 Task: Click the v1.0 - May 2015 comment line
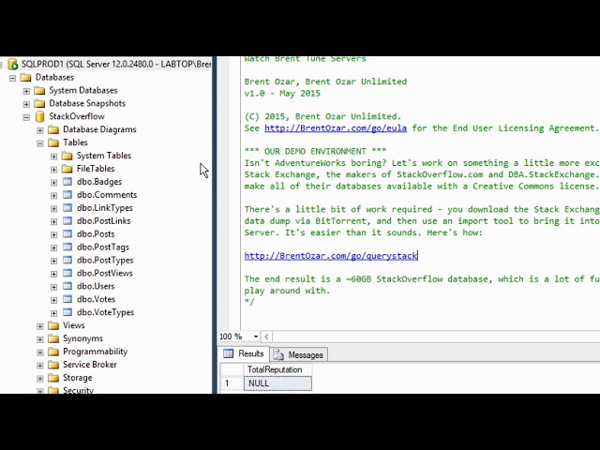pyautogui.click(x=282, y=94)
